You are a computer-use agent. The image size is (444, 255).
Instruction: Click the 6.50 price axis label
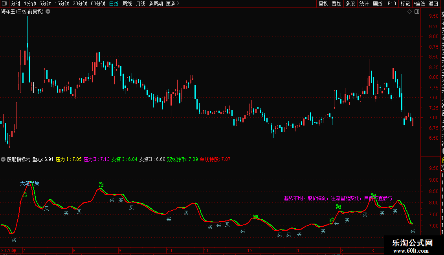click(x=433, y=138)
